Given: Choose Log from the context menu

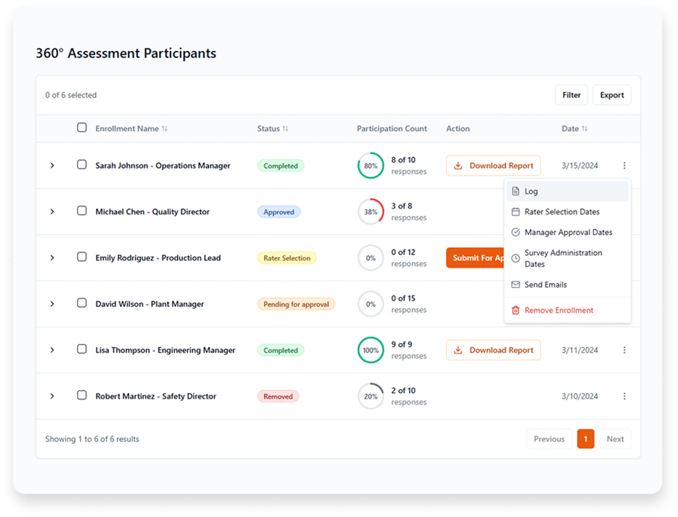Looking at the screenshot, I should 567,191.
